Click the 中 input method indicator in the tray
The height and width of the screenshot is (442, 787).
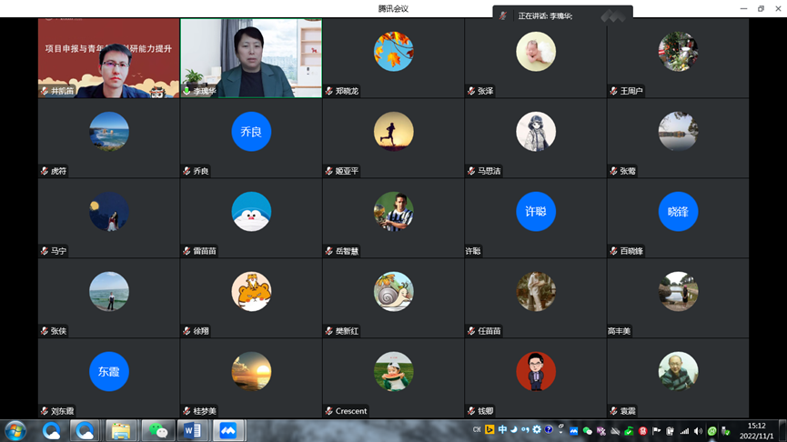click(502, 430)
